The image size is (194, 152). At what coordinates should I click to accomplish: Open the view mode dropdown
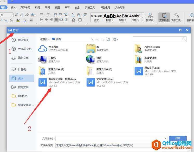pyautogui.click(x=115, y=39)
